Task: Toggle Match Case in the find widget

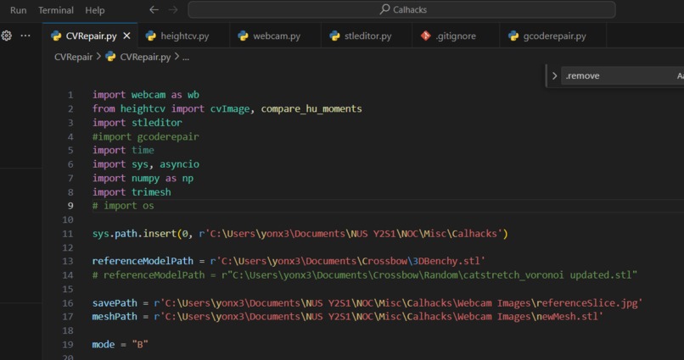Action: (x=680, y=75)
